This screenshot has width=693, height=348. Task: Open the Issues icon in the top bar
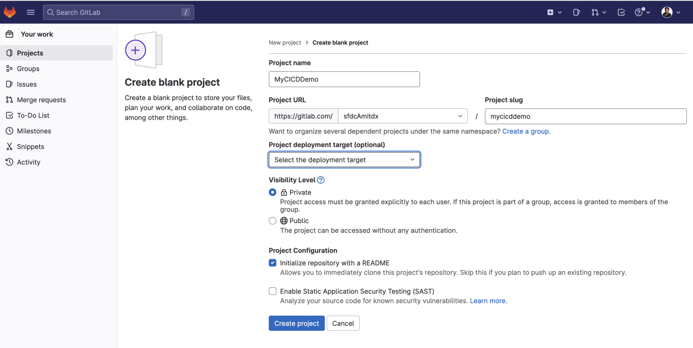576,12
